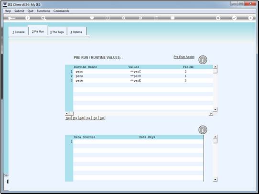Click the round X quit icon in the toolbar
This screenshot has height=194, width=259.
(x=250, y=18)
